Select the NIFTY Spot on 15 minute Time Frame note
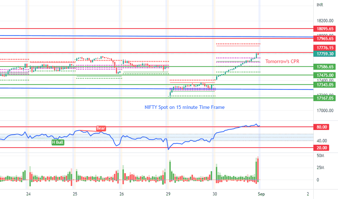Image resolution: width=338 pixels, height=199 pixels. 185,107
